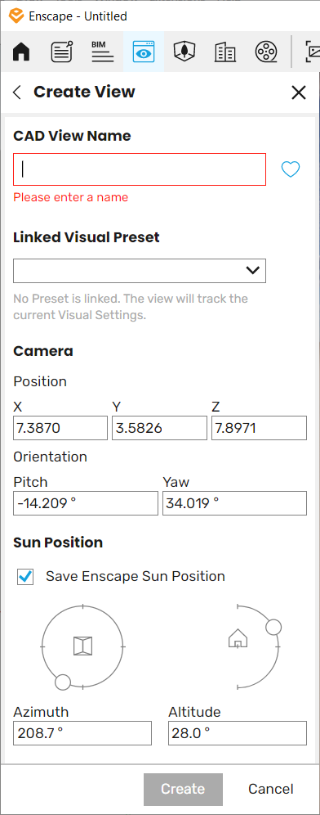Mark view as favorite with heart icon

tap(291, 169)
